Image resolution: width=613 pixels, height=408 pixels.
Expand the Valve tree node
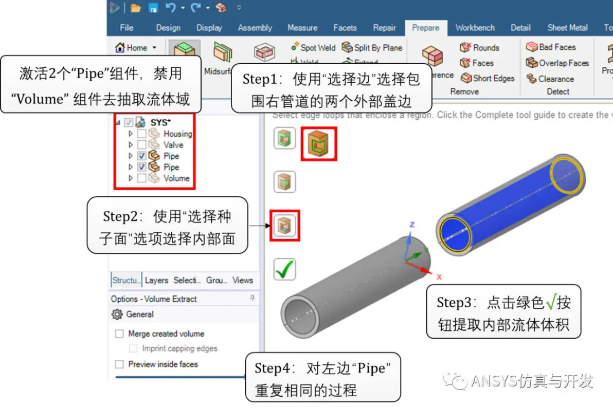[131, 144]
